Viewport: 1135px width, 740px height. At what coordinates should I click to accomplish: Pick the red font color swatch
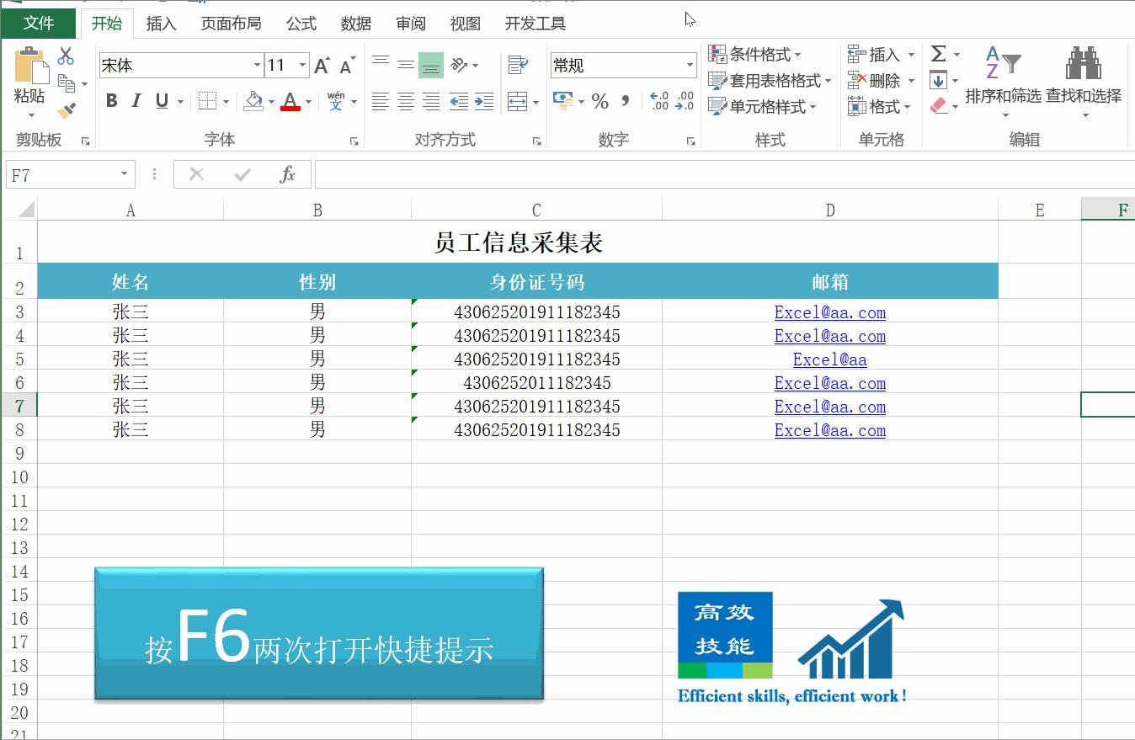290,108
